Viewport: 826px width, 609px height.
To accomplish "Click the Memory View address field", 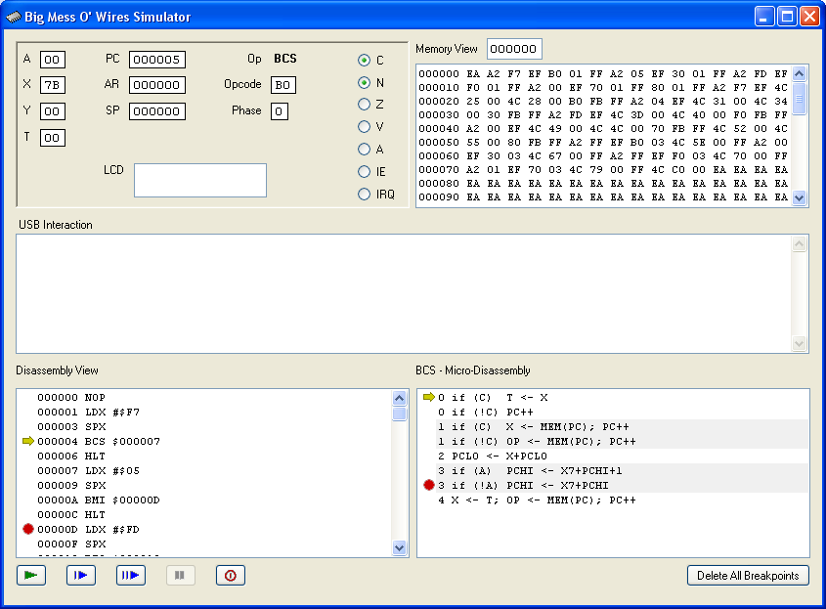I will coord(514,49).
